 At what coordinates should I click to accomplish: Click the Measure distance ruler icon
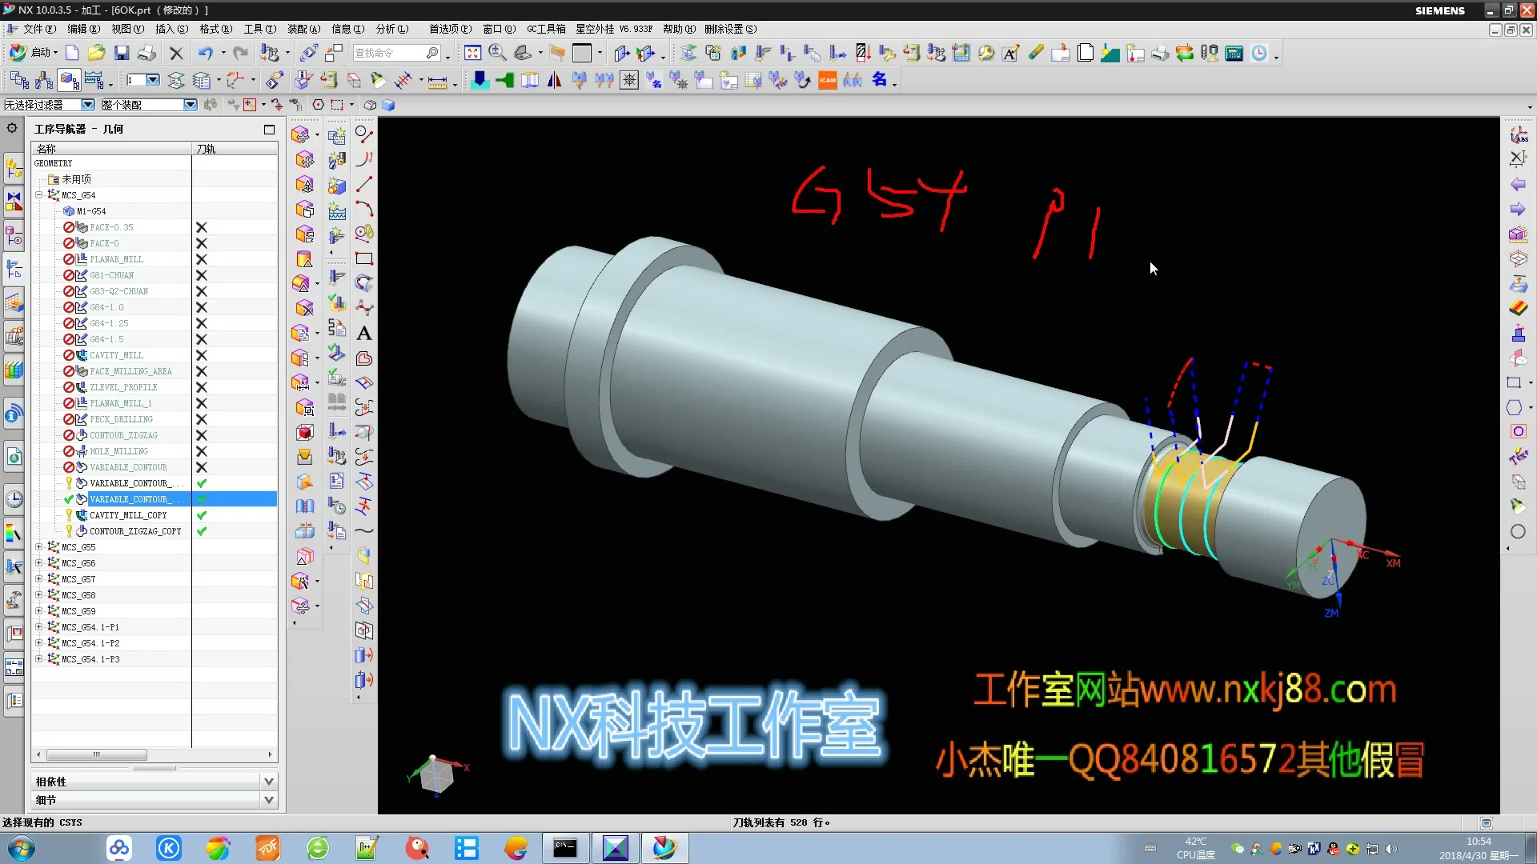point(437,81)
